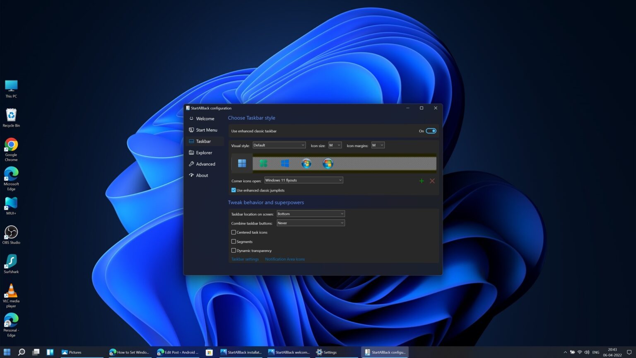Select the Windows 7 orb start icon

click(x=306, y=164)
